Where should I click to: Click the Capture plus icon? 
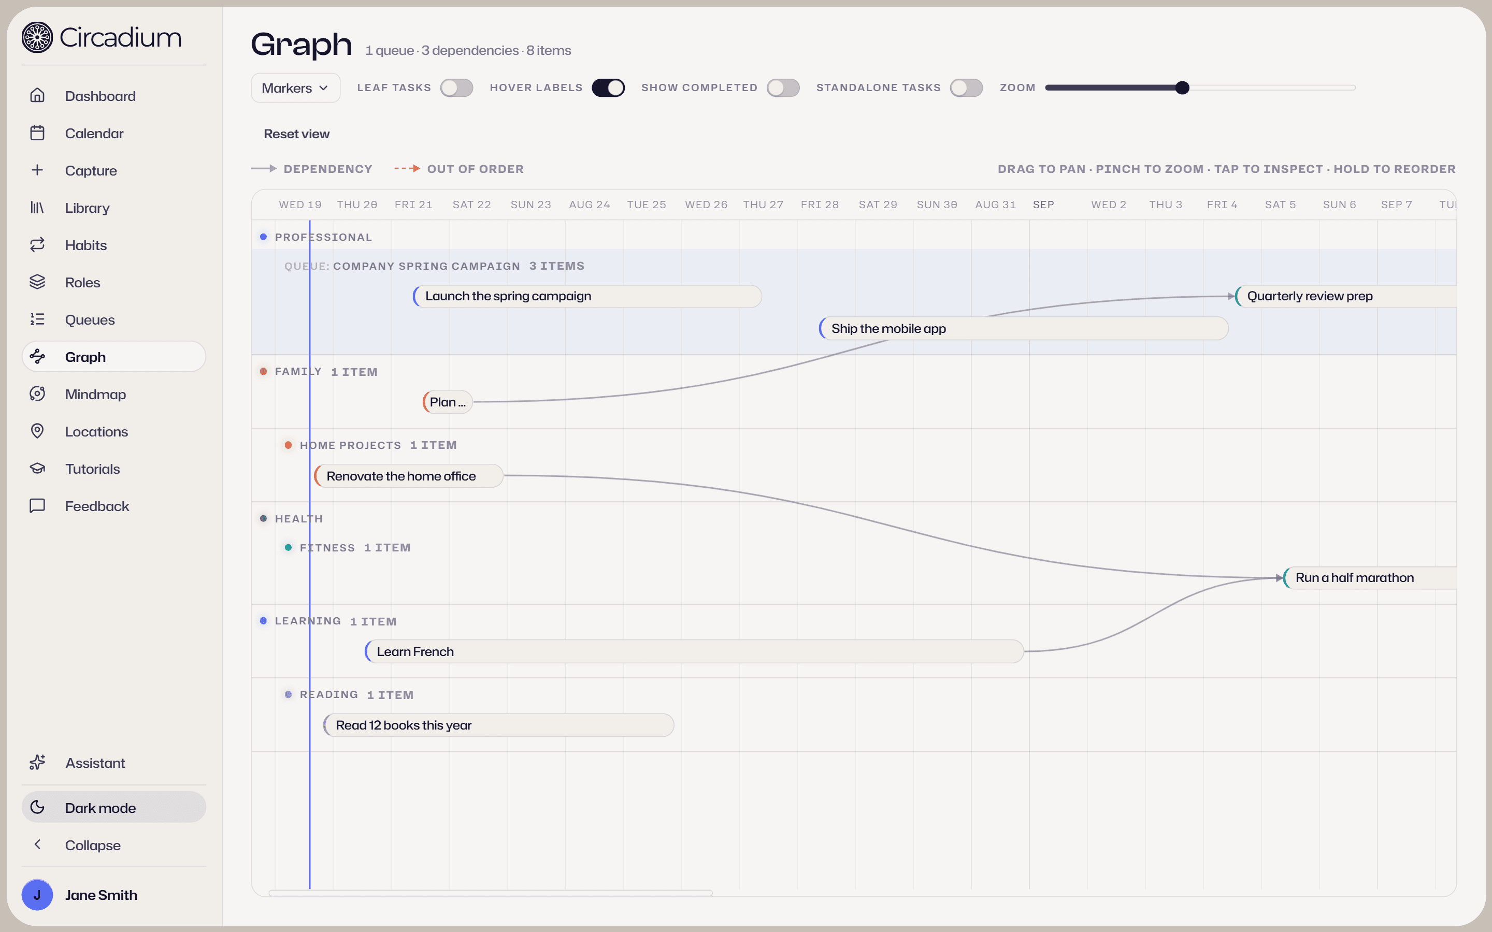click(38, 170)
